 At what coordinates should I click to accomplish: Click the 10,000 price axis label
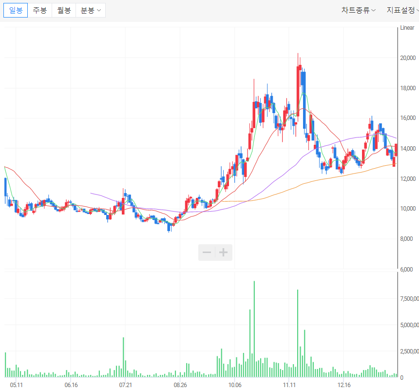408,209
